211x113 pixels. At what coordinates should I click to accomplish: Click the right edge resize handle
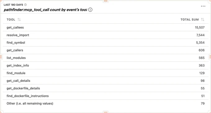pyautogui.click(x=210, y=57)
